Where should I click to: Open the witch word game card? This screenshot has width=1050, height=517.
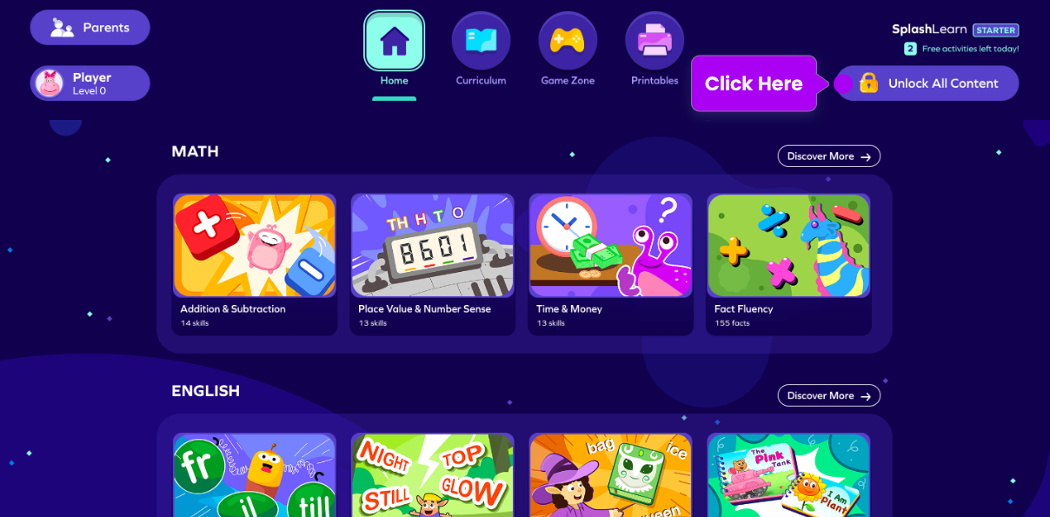click(x=611, y=475)
